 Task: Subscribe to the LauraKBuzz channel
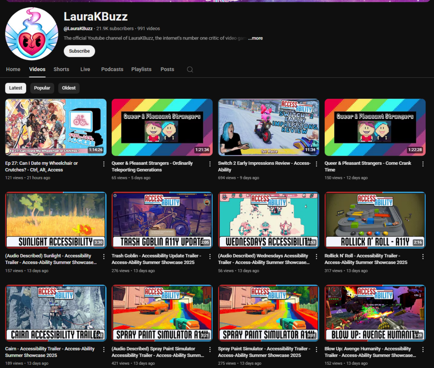point(79,51)
